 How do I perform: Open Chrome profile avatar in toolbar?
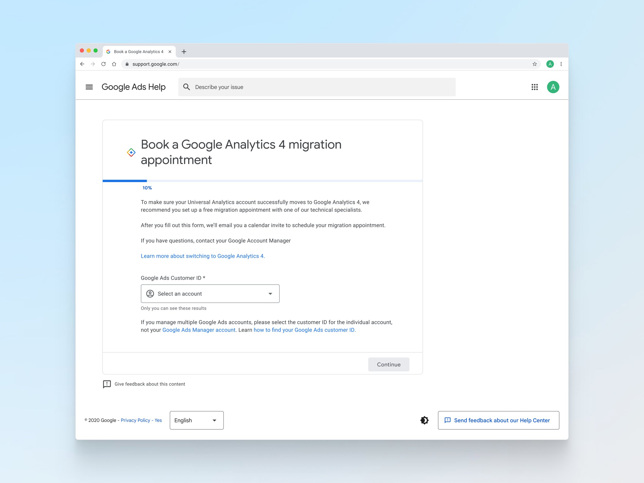[550, 64]
